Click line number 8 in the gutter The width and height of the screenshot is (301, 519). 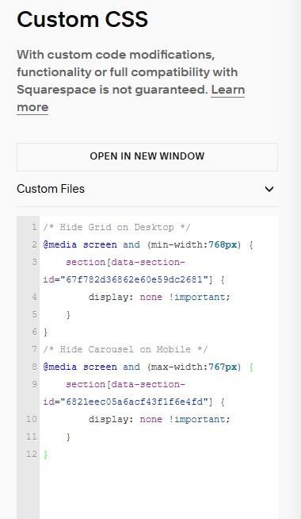click(x=34, y=367)
